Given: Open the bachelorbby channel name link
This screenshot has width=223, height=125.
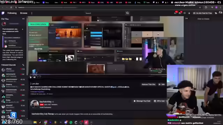Looking at the screenshot, I should click(46, 102).
